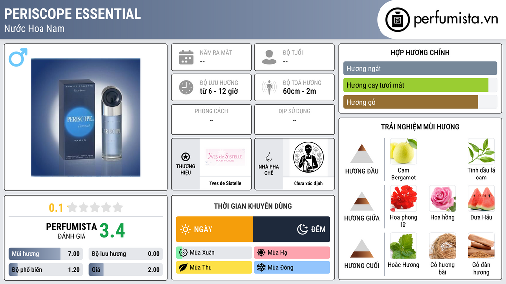Click the 60cm - 2m sillage value
This screenshot has width=506, height=284.
pos(299,91)
